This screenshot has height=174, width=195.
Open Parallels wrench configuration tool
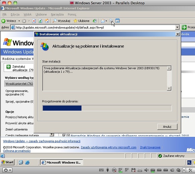190,170
